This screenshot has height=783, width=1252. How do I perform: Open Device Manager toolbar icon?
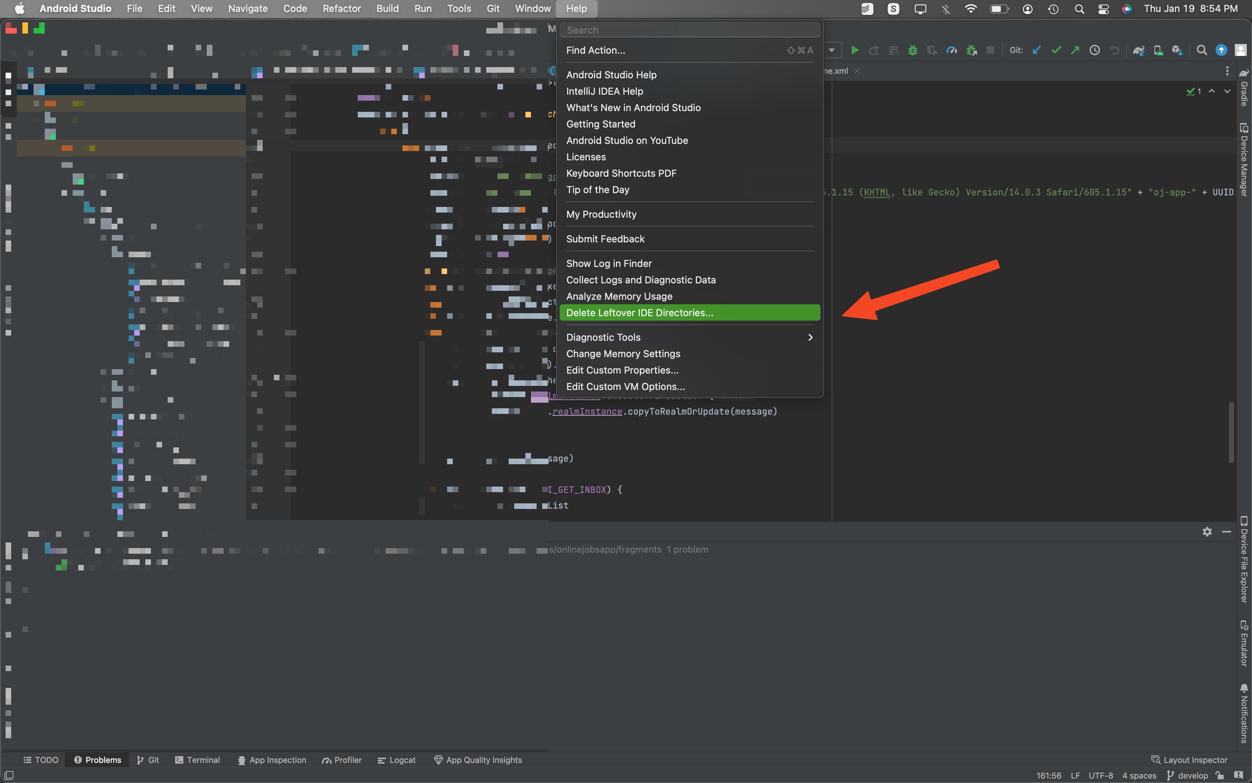pos(1158,50)
